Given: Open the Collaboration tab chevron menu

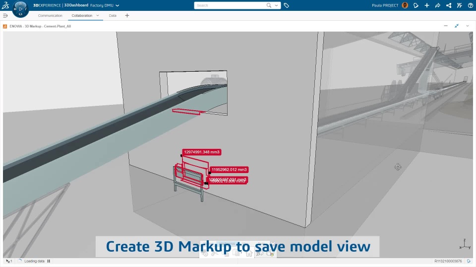Looking at the screenshot, I should (98, 15).
